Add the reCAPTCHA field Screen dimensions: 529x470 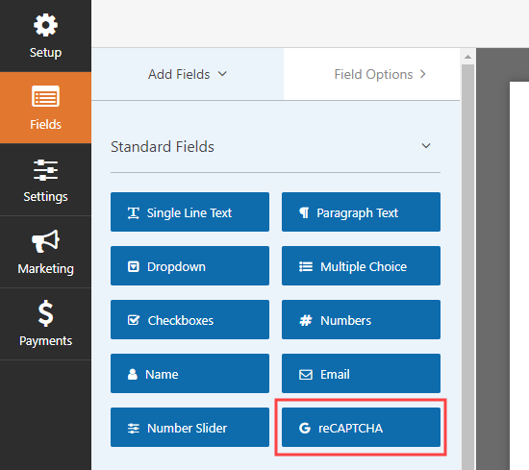361,427
